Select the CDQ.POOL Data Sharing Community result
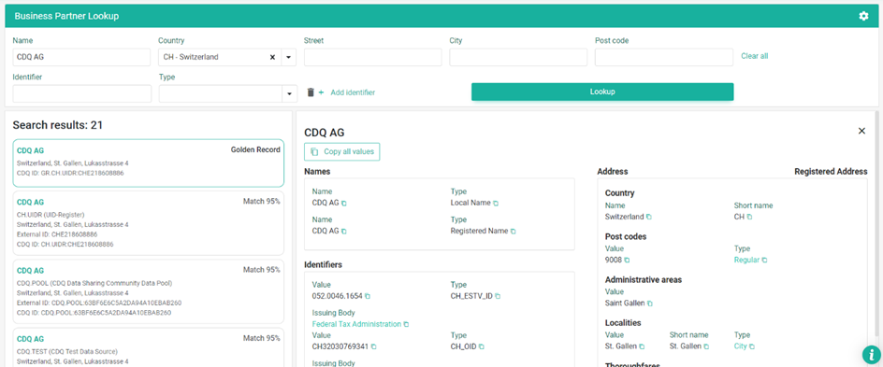883x367 pixels. [148, 291]
